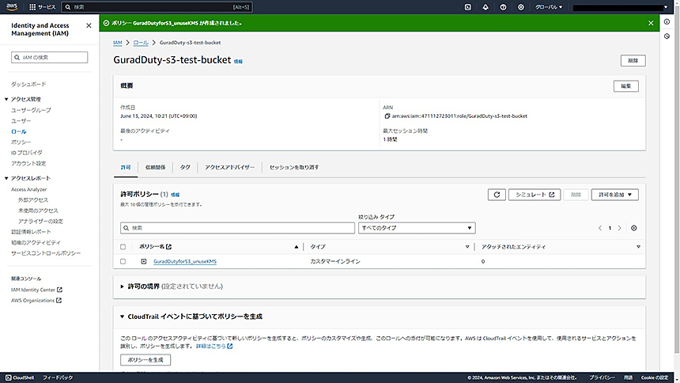Open Access Analyzer in the sidebar
Viewport: 680px width, 383px height.
[x=29, y=189]
